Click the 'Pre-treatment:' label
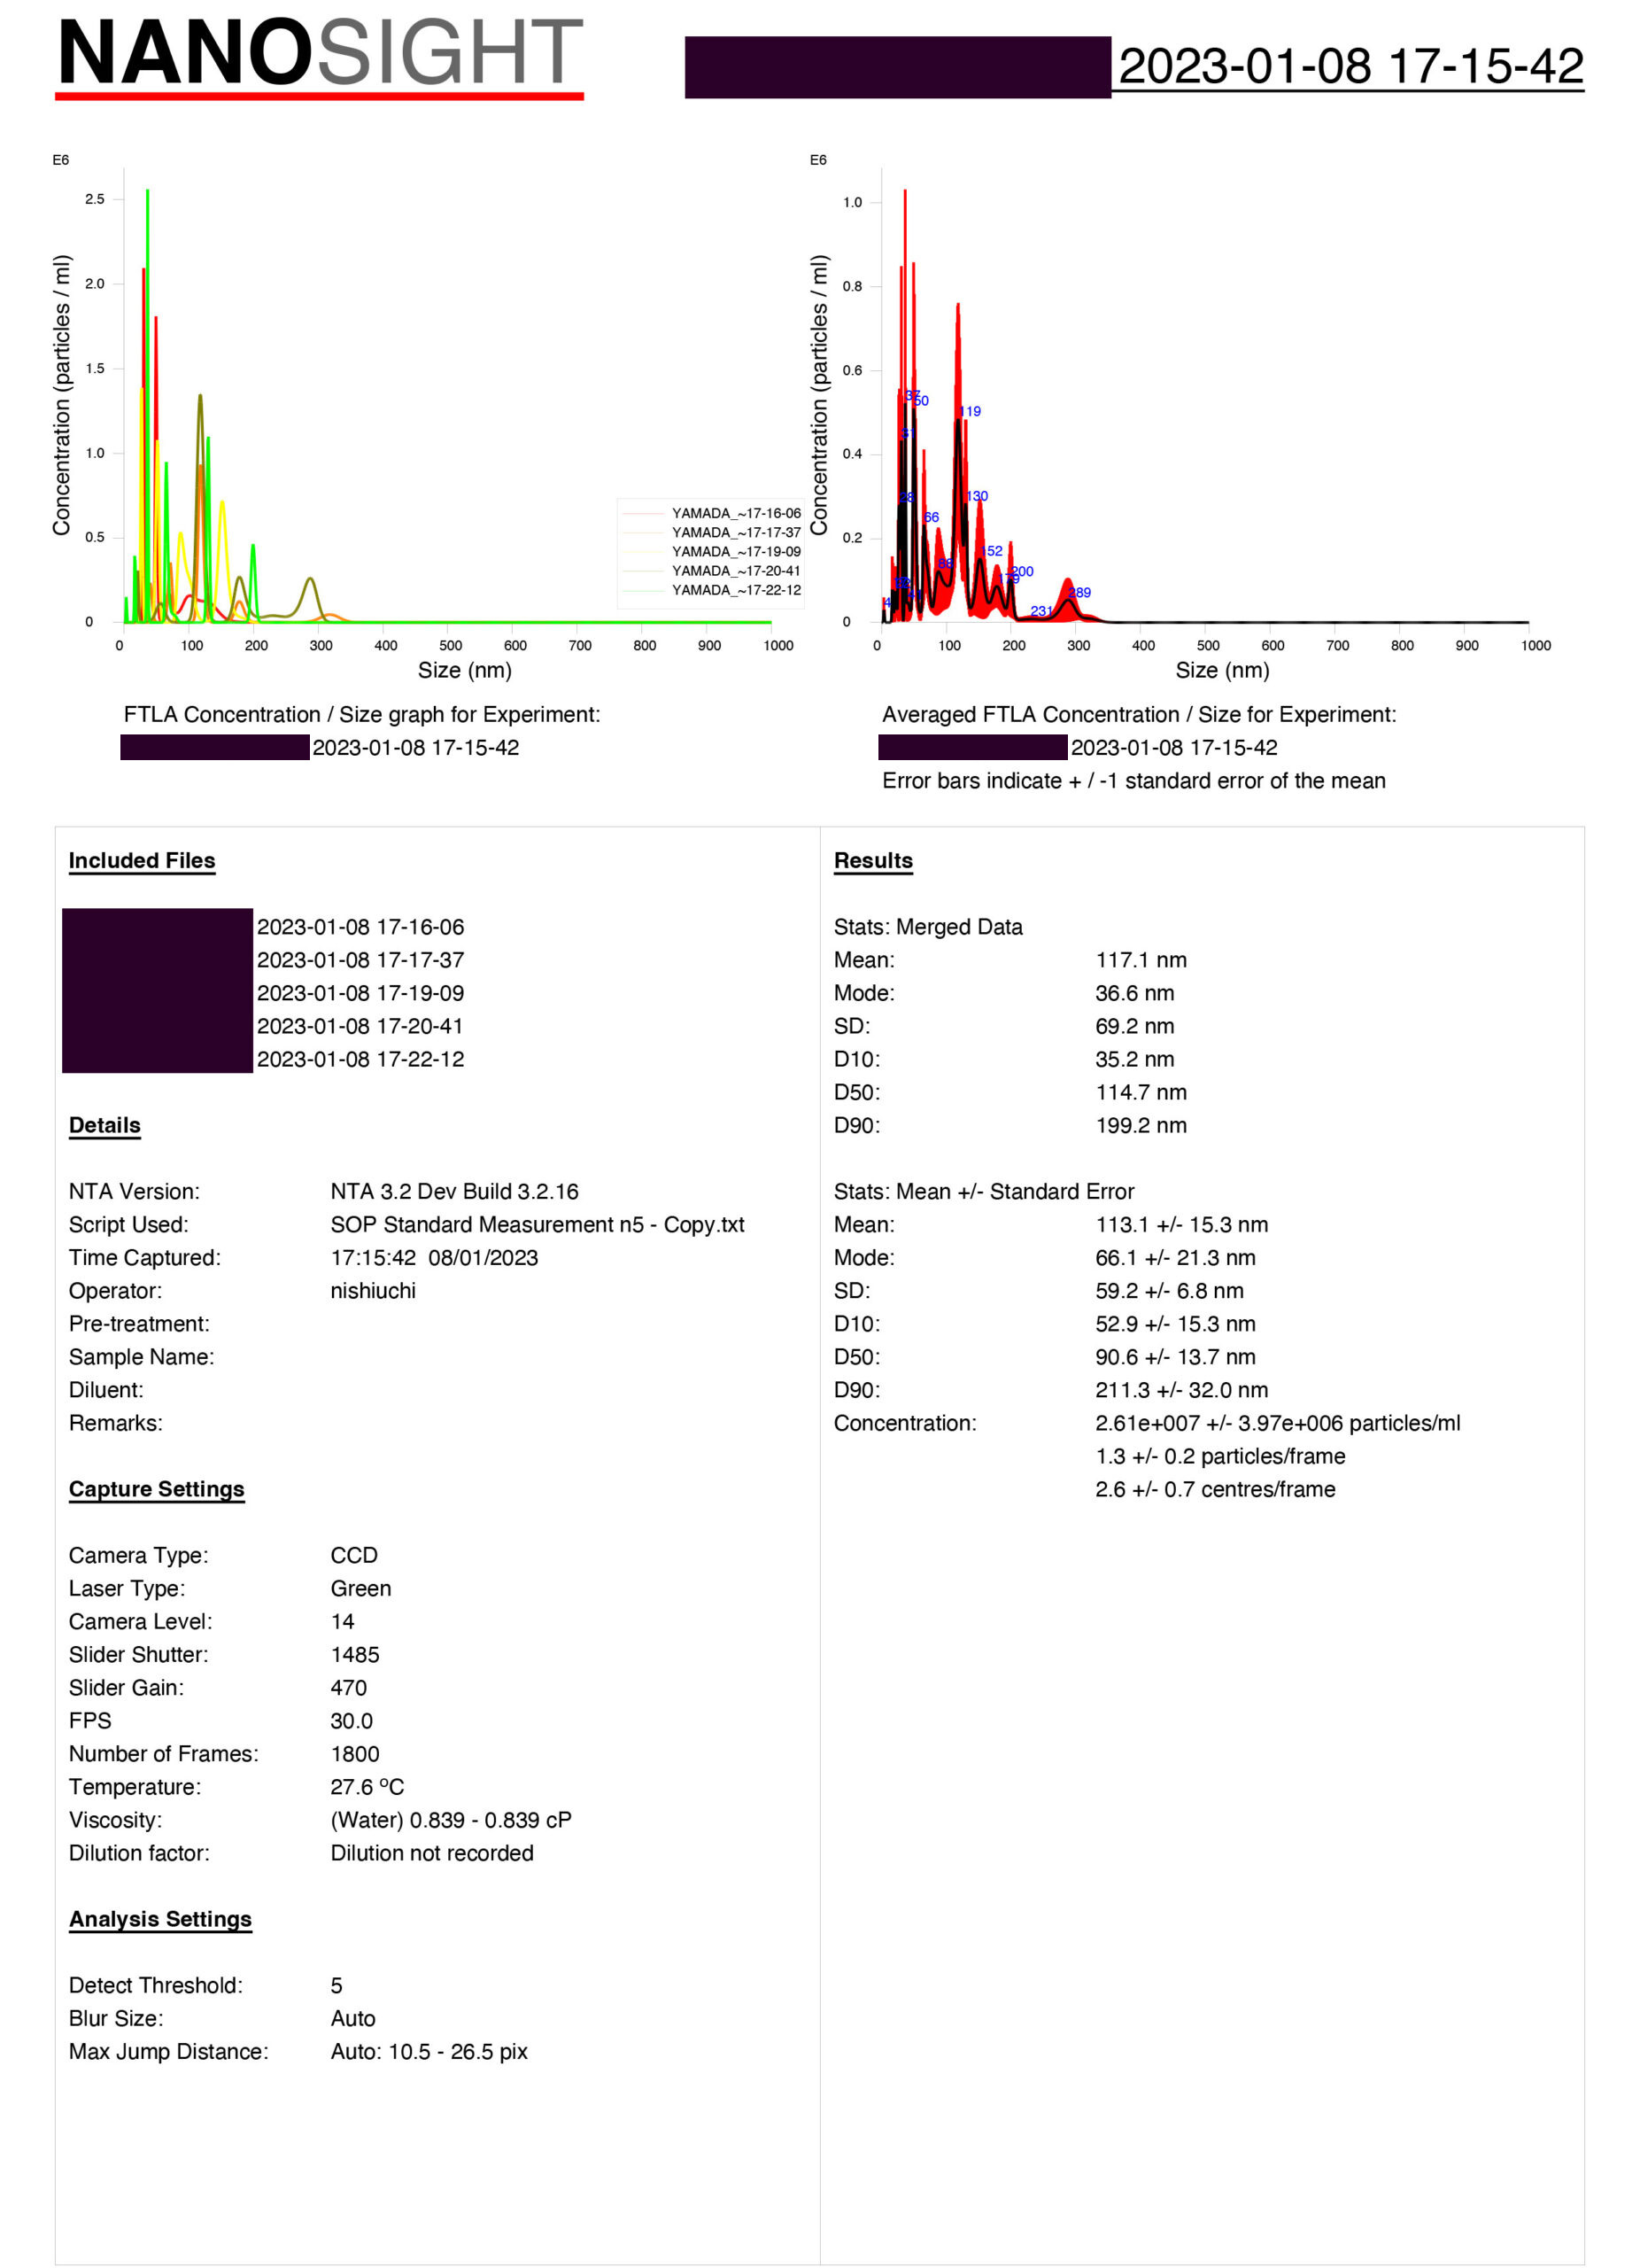 (x=139, y=1323)
